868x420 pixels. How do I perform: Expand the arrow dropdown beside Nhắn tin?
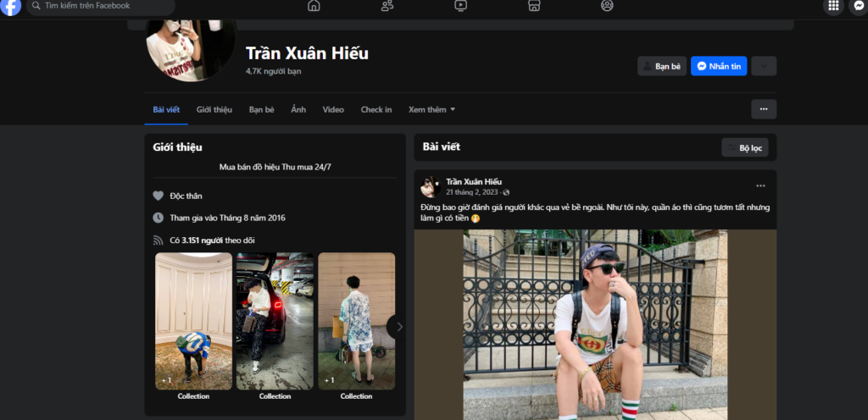(x=763, y=66)
